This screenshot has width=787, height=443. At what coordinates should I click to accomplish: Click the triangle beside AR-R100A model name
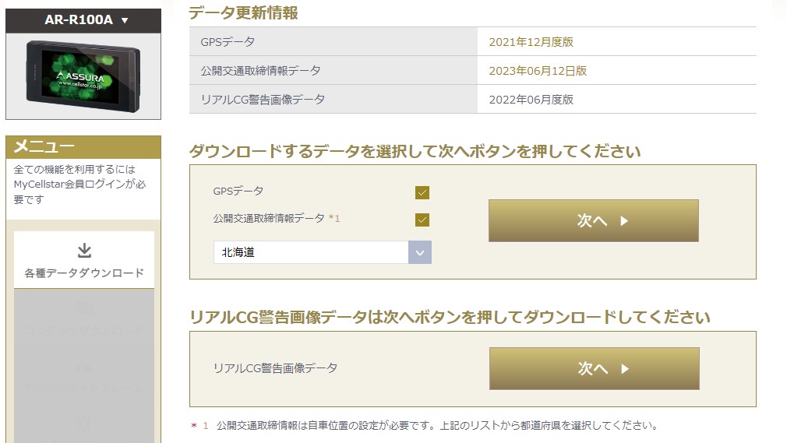coord(125,20)
